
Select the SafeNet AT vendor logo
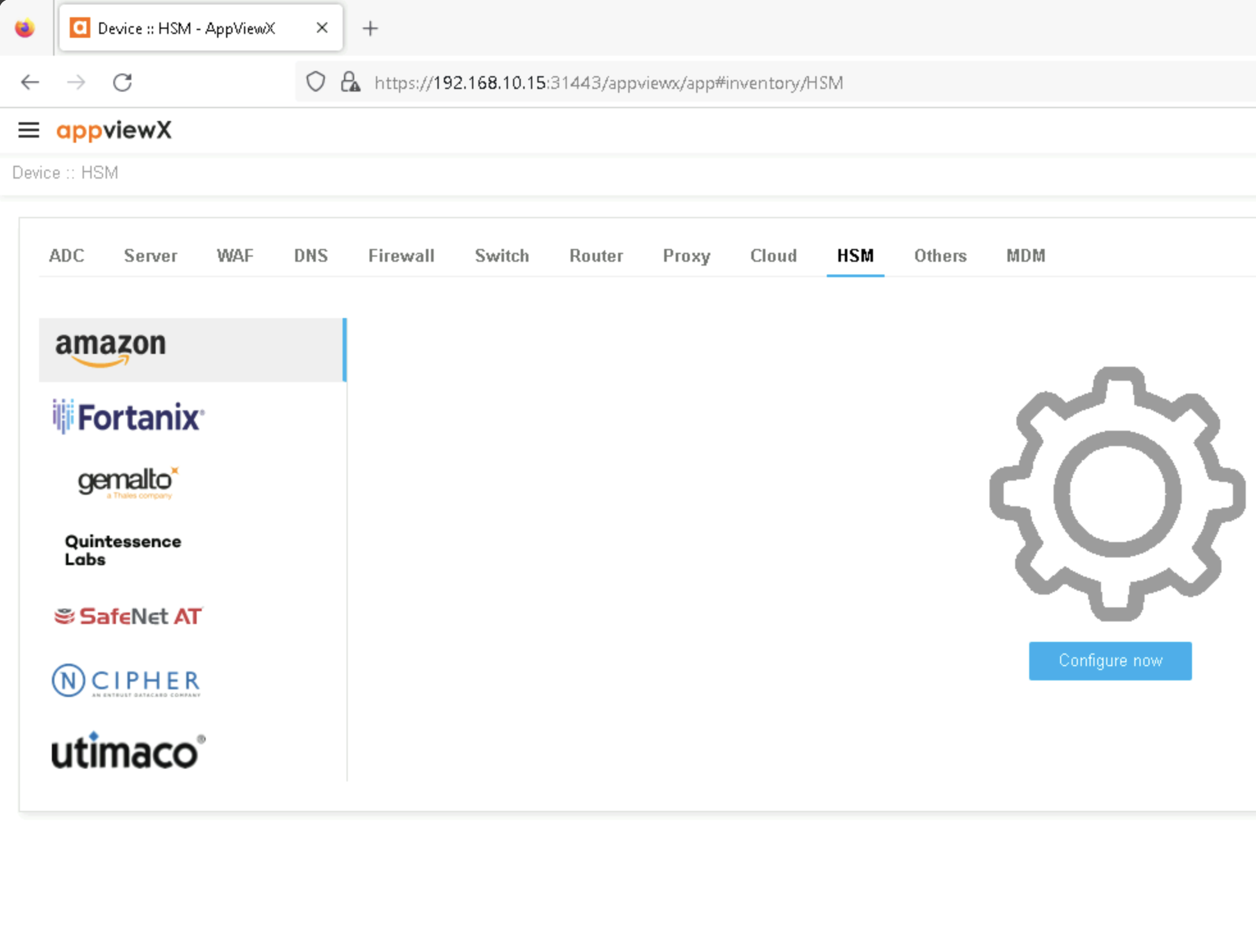click(128, 616)
